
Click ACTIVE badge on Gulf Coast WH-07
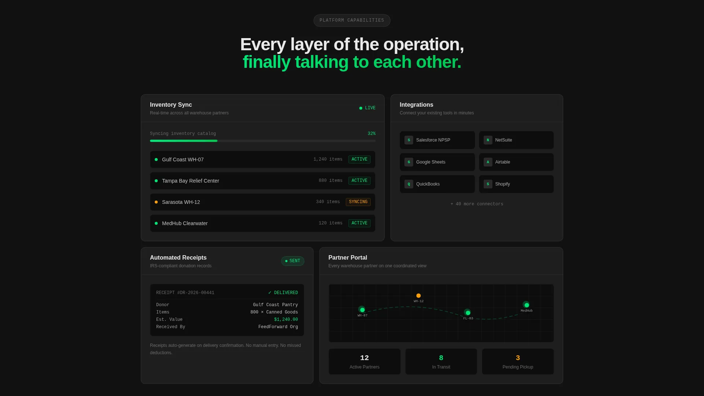359,159
